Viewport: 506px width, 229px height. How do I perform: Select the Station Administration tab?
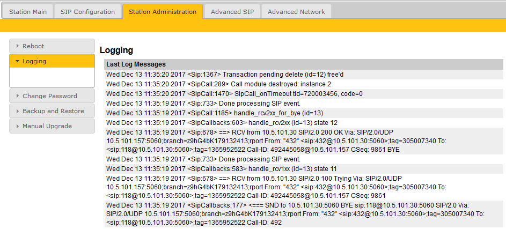tap(163, 11)
